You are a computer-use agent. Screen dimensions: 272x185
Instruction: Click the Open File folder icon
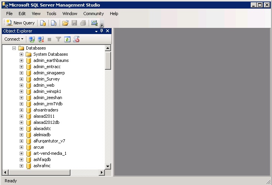(x=65, y=23)
